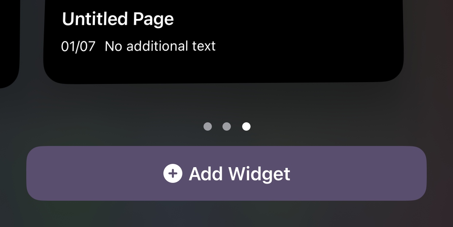This screenshot has height=227, width=453.
Task: Click the word "Widget" on the purple button
Action: (x=259, y=174)
